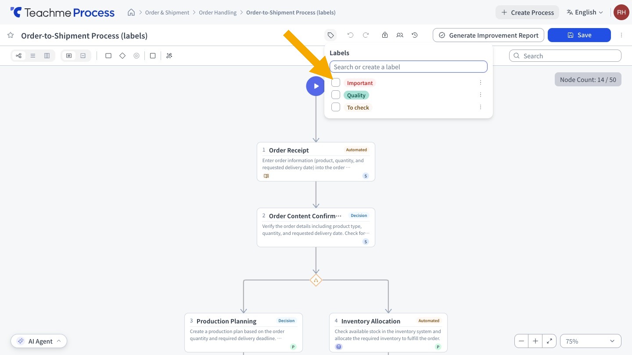Switch to list view
This screenshot has height=355, width=632.
pyautogui.click(x=33, y=56)
